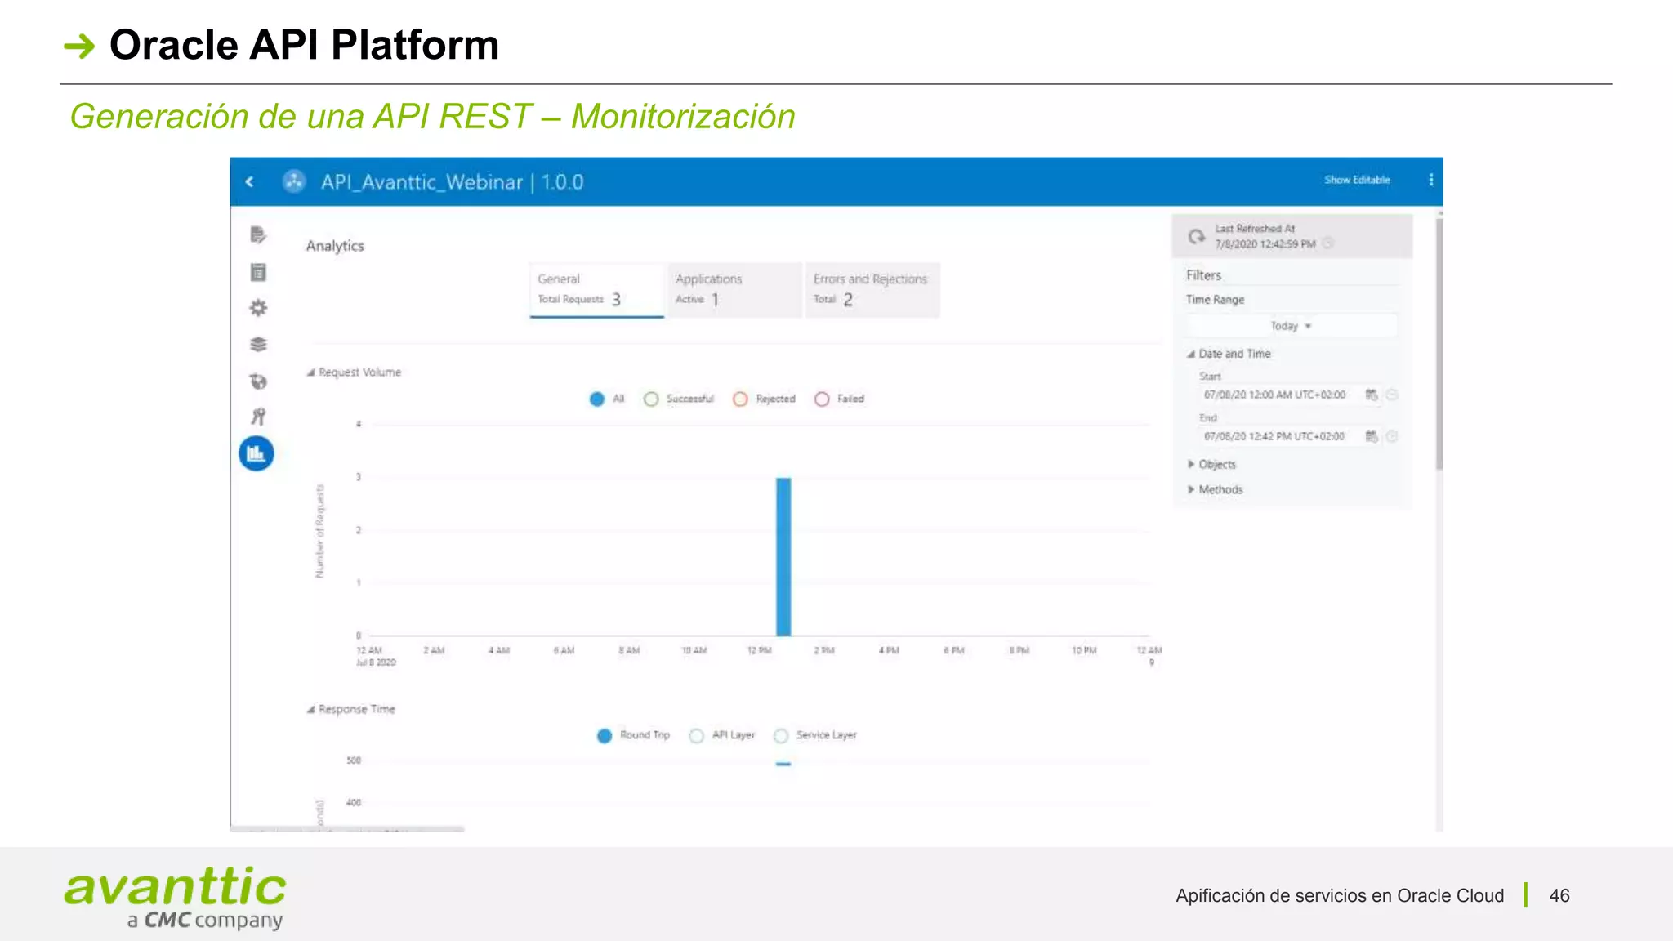Screen dimensions: 1673x941
Task: Click the Last Refreshed At timestamp
Action: [x=1265, y=244]
